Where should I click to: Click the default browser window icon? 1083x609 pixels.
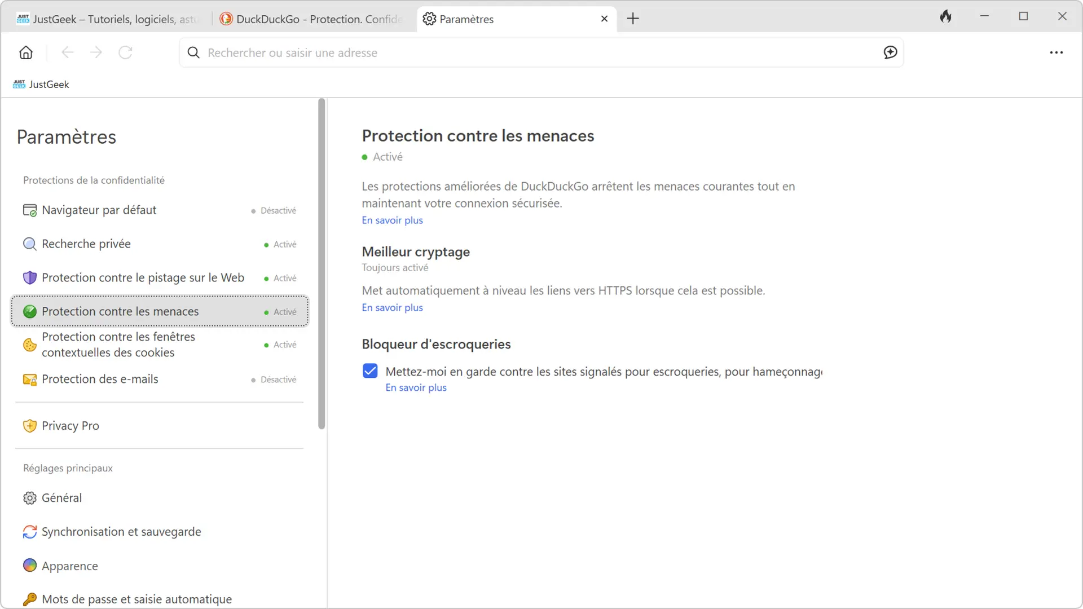tap(30, 210)
